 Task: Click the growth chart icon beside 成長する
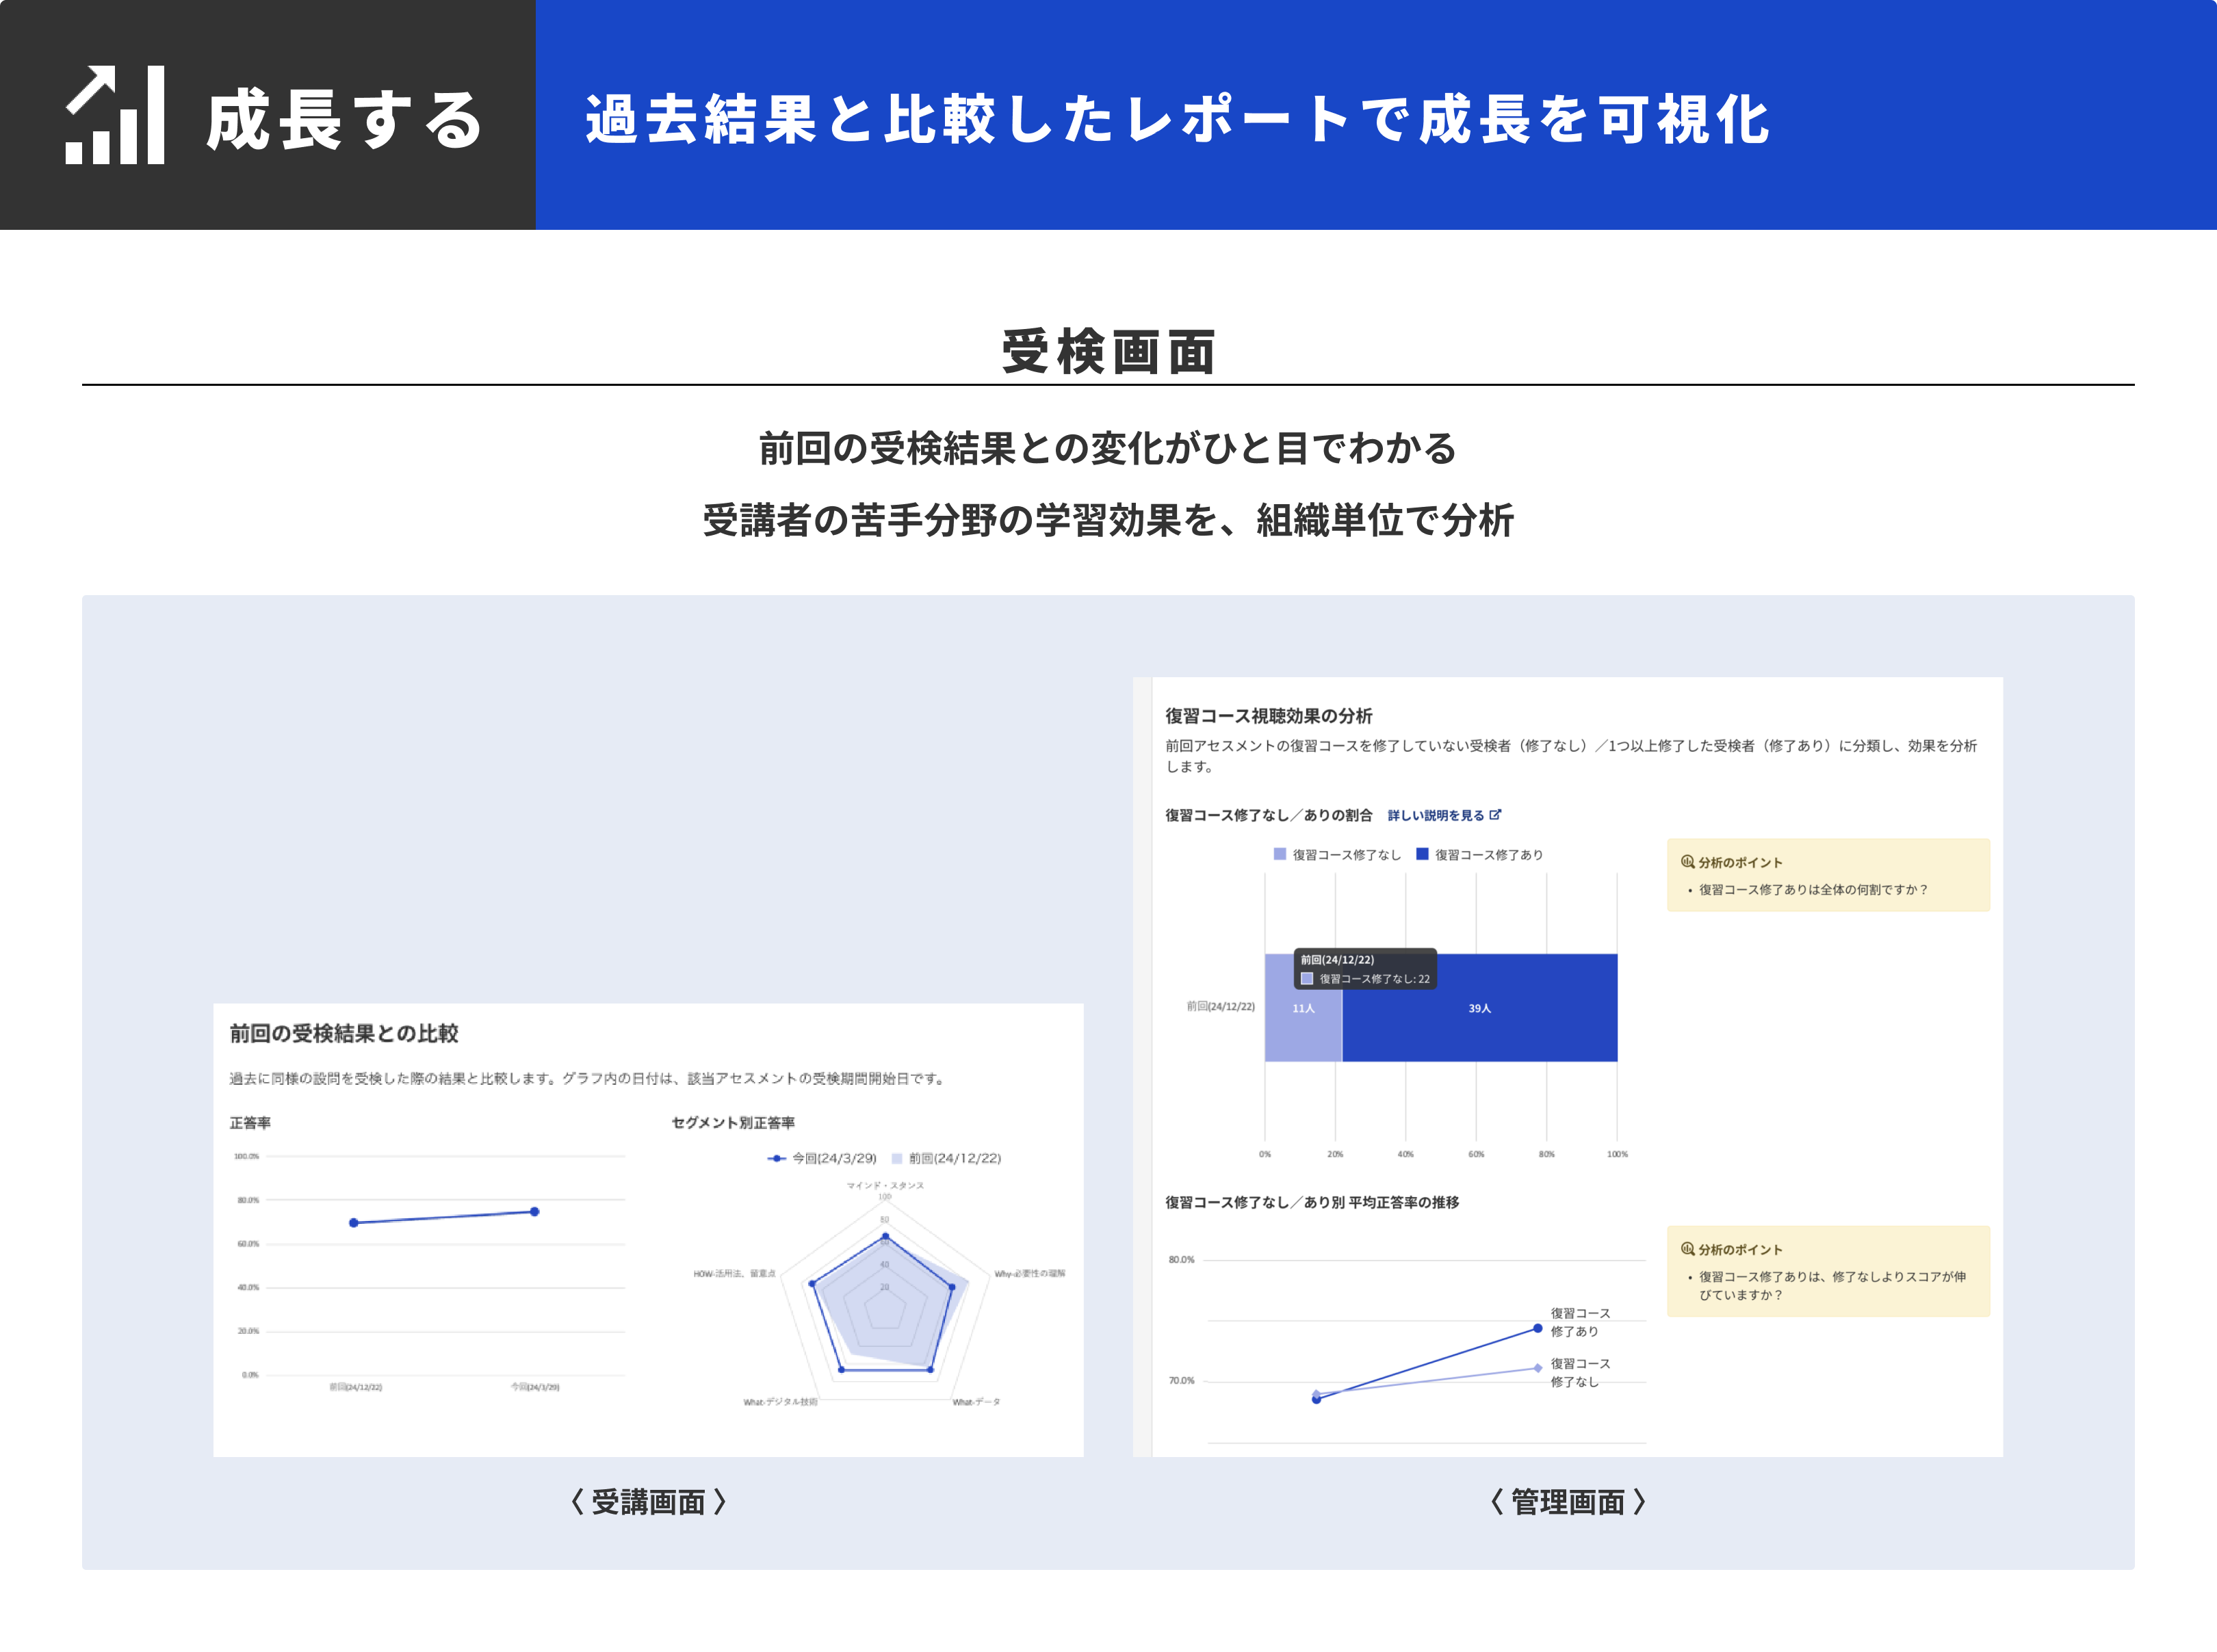[115, 115]
